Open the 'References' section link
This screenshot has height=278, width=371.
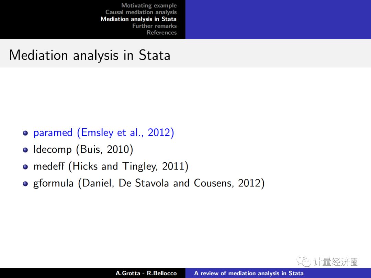click(161, 32)
